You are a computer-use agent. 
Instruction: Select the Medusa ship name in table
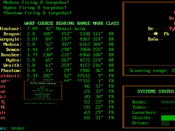pyautogui.click(x=12, y=44)
